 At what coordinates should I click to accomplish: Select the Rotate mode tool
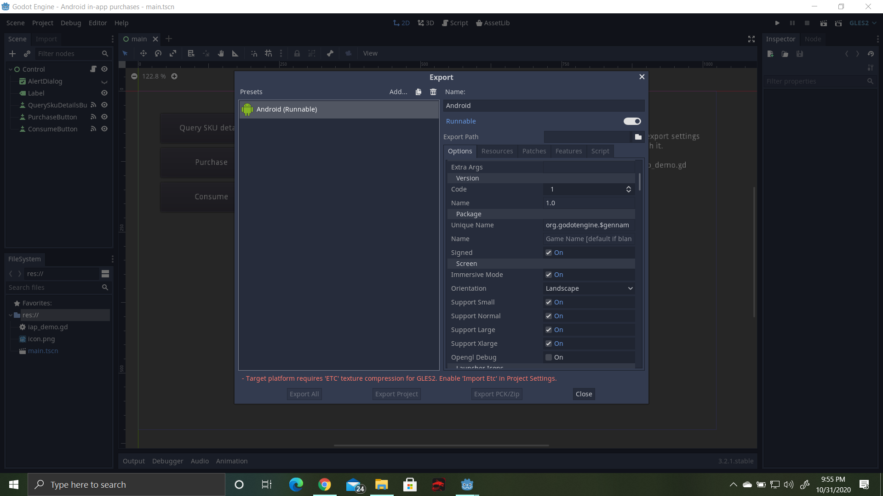pyautogui.click(x=158, y=53)
